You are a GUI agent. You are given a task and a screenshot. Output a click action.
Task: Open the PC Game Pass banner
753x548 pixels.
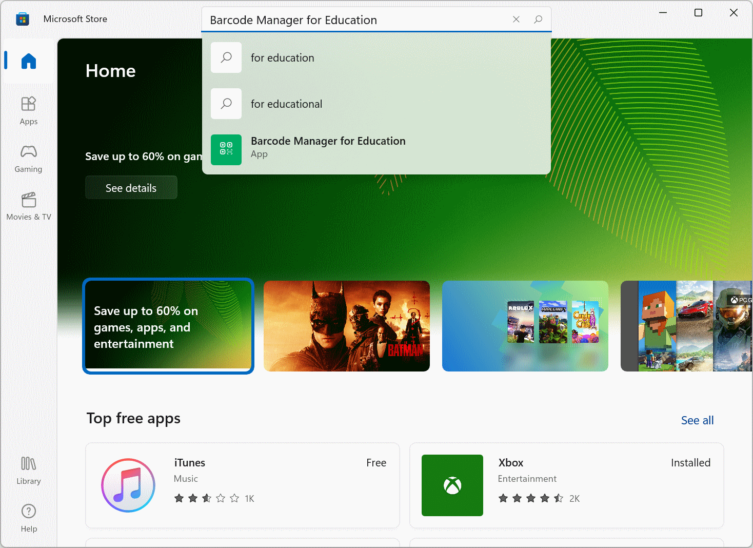coord(686,326)
